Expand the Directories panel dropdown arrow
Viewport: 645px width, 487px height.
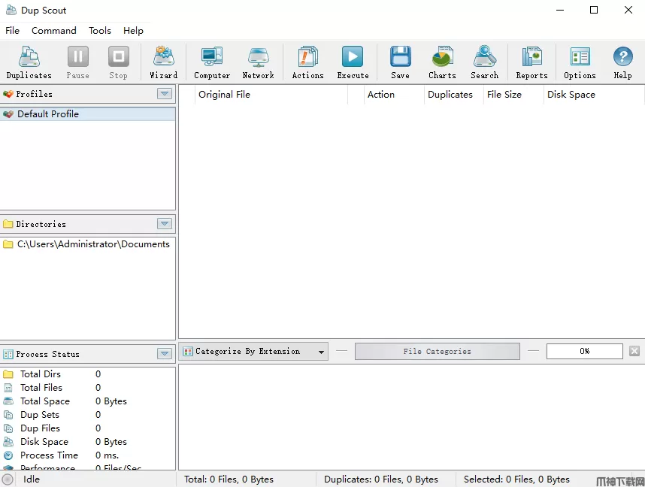[165, 224]
